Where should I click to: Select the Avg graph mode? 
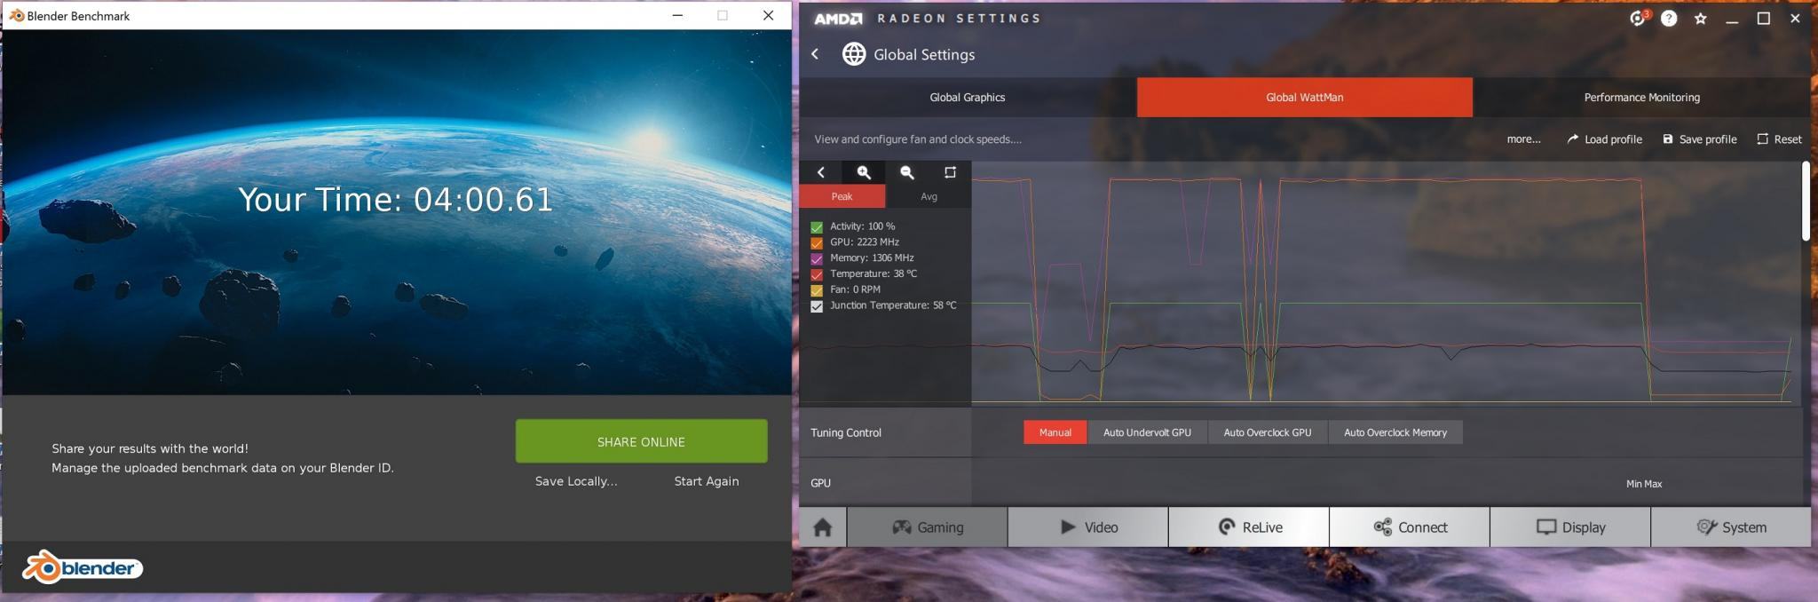coord(929,196)
